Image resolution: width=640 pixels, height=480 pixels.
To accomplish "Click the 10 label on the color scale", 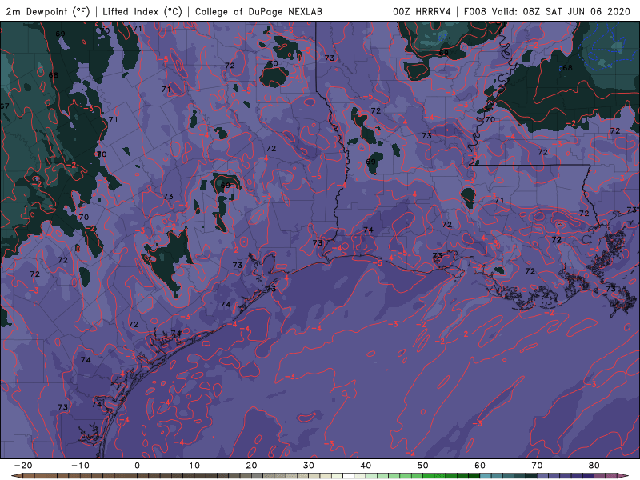I will click(x=194, y=466).
